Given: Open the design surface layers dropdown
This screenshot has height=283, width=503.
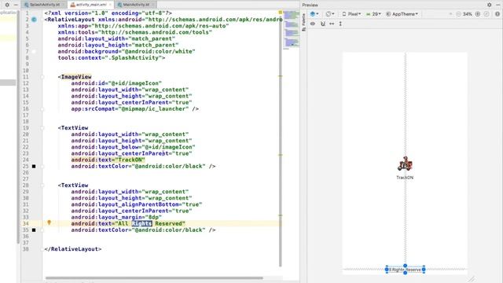Looking at the screenshot, I should (314, 14).
